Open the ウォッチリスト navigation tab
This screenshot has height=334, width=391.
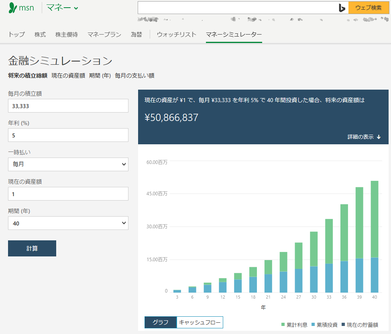pyautogui.click(x=177, y=35)
